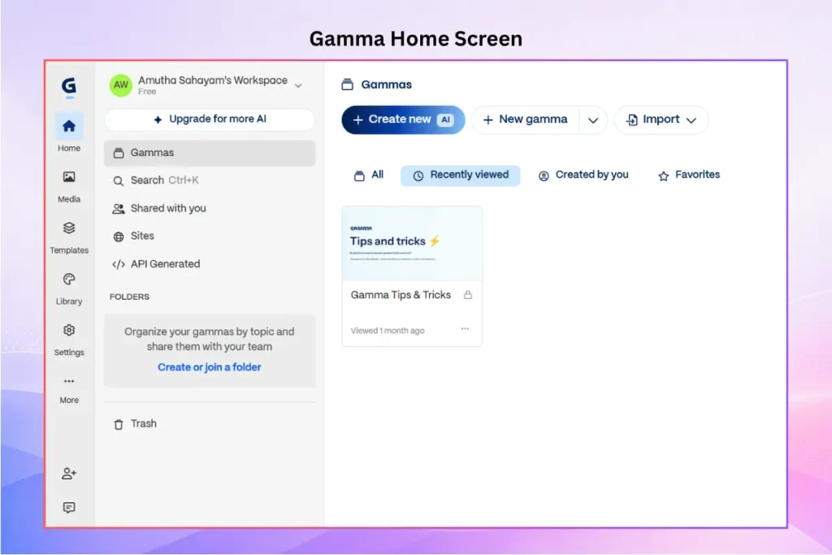Click Create new AI button

tap(403, 120)
